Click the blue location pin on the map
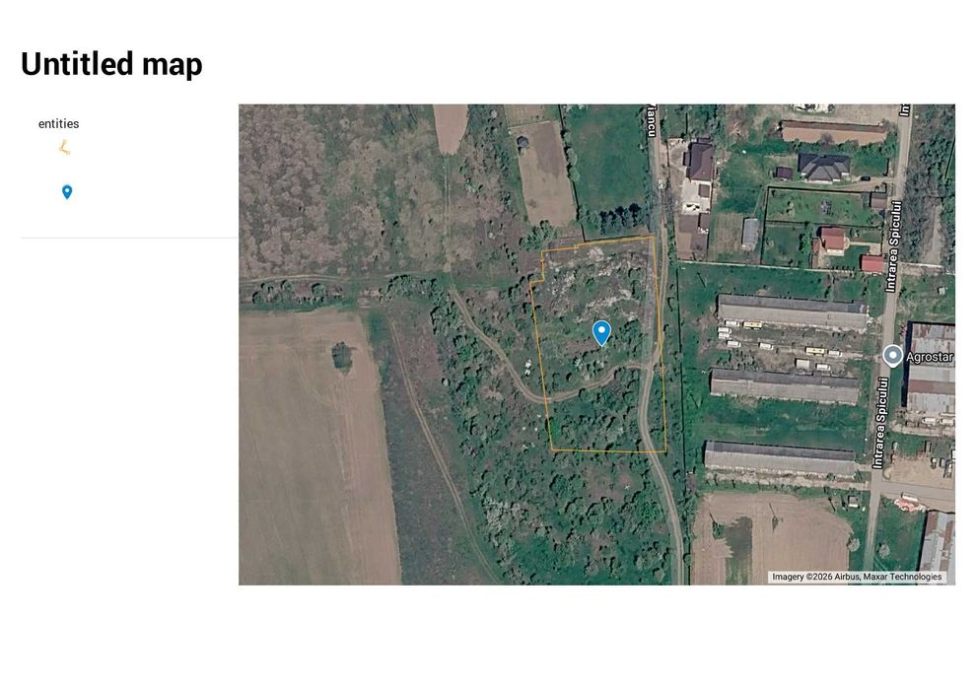Viewport: 976px width, 690px height. coord(601,333)
